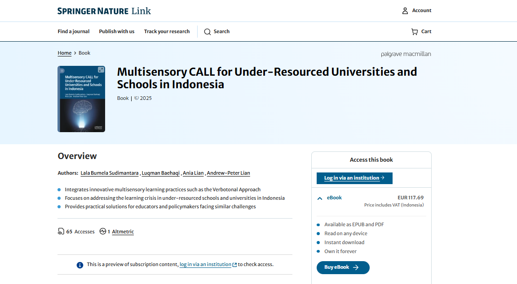
Task: Click the Altmetric score icon
Action: click(103, 232)
